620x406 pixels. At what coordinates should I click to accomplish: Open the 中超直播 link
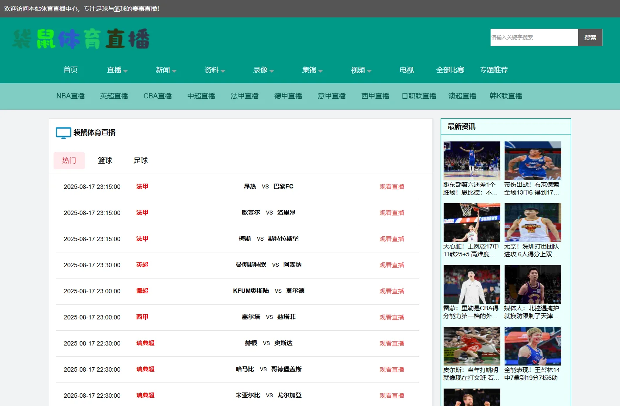point(201,96)
